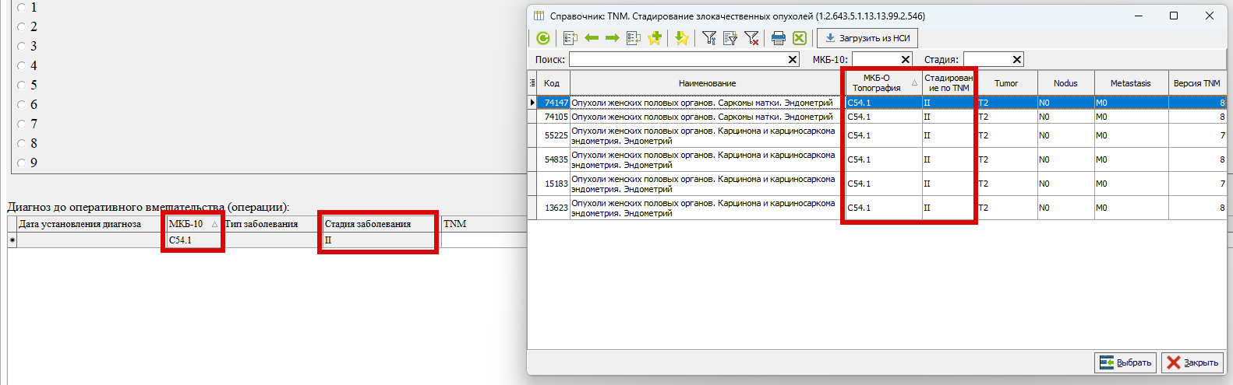Image resolution: width=1233 pixels, height=385 pixels.
Task: Sort by the Nodus column header
Action: (1065, 83)
